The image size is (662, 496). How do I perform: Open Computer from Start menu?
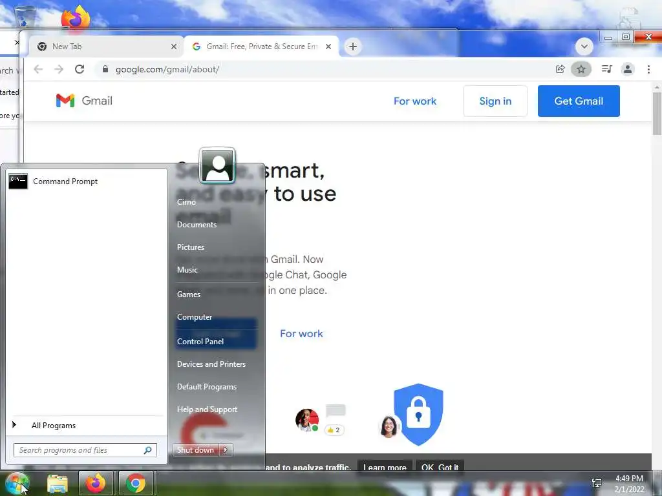click(194, 317)
